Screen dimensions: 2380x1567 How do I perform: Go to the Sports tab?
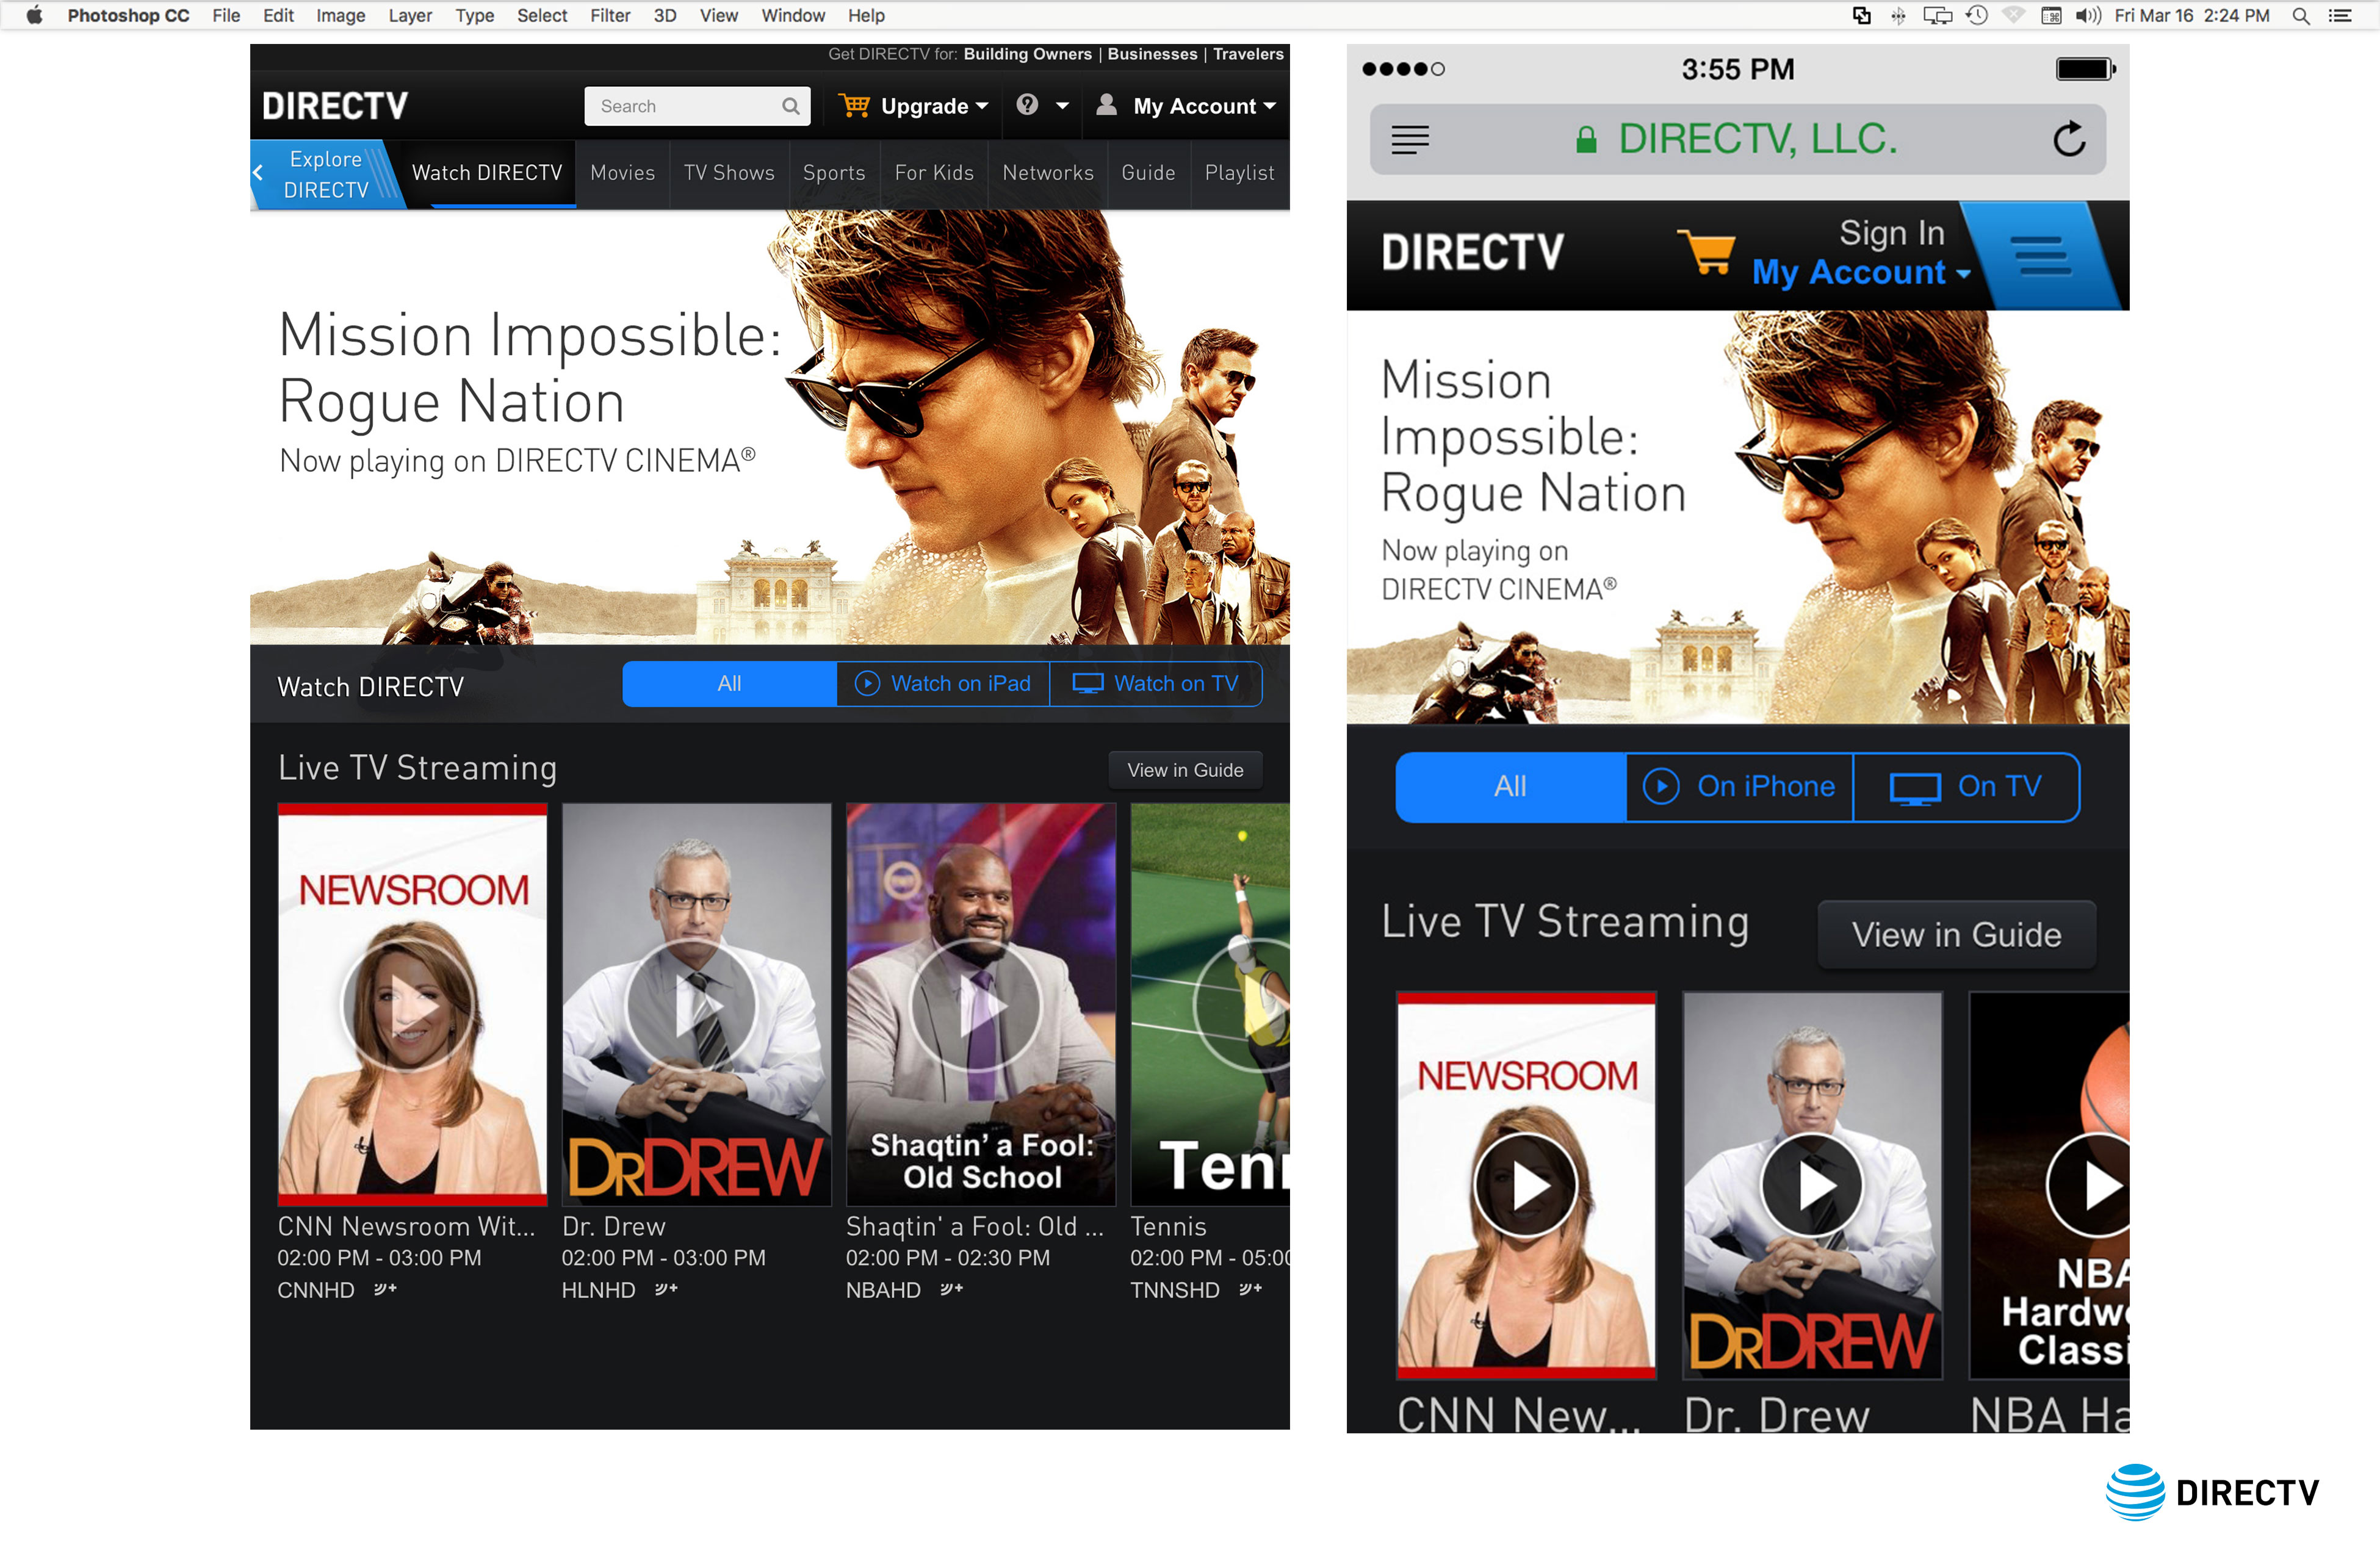tap(834, 173)
